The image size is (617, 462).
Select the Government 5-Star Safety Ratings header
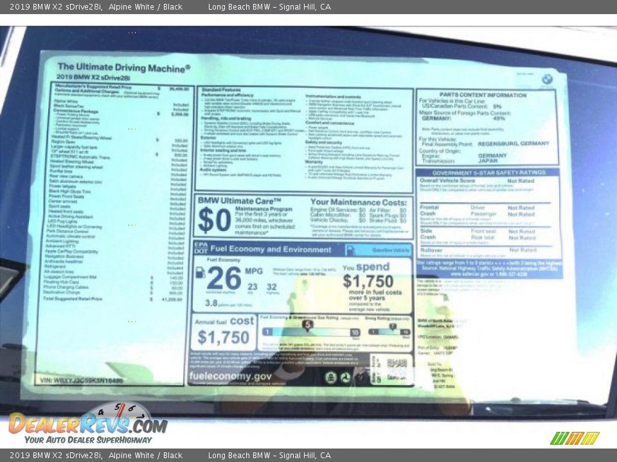[x=487, y=173]
